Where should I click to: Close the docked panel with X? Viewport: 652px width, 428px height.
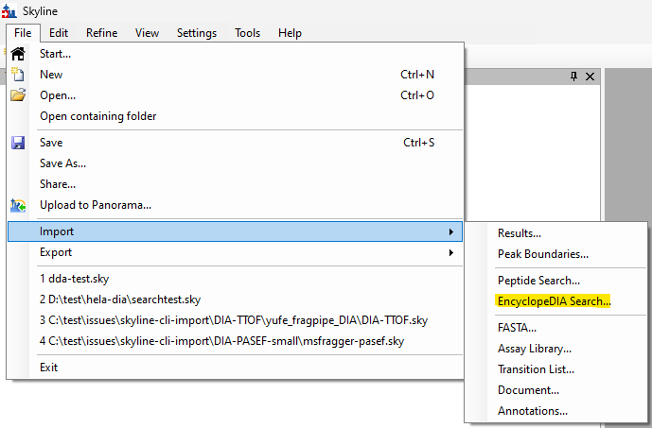590,77
